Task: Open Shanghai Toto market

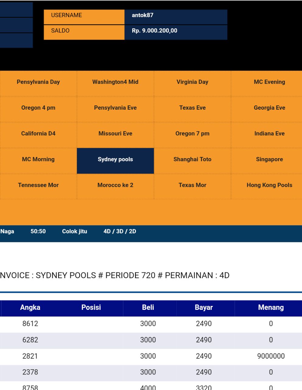Action: [192, 159]
